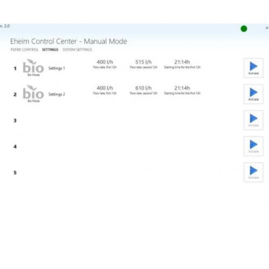Open the Filter Control tab
Viewport: 269px width, 269px height.
coord(24,50)
